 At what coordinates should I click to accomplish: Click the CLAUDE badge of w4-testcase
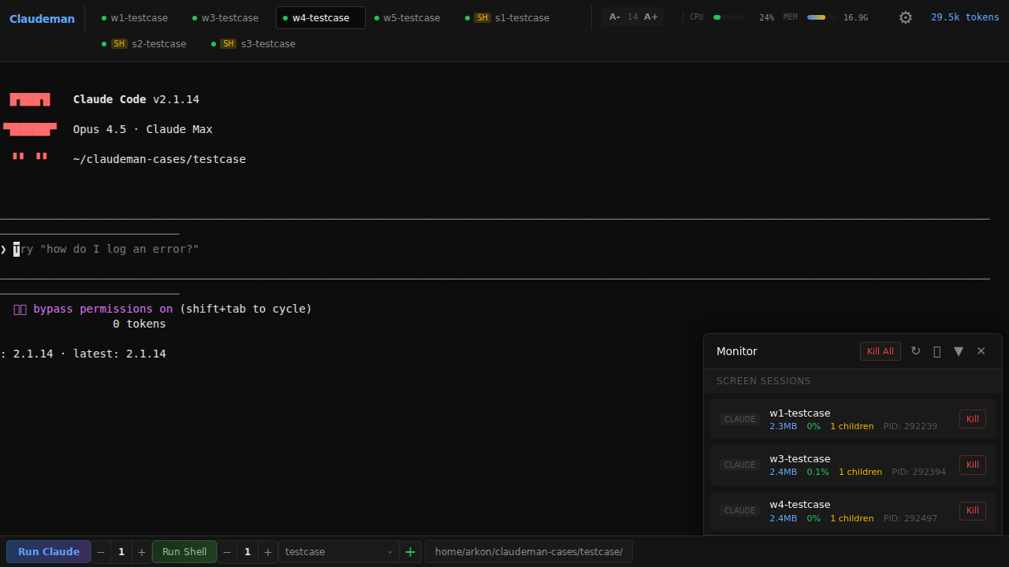pyautogui.click(x=740, y=511)
